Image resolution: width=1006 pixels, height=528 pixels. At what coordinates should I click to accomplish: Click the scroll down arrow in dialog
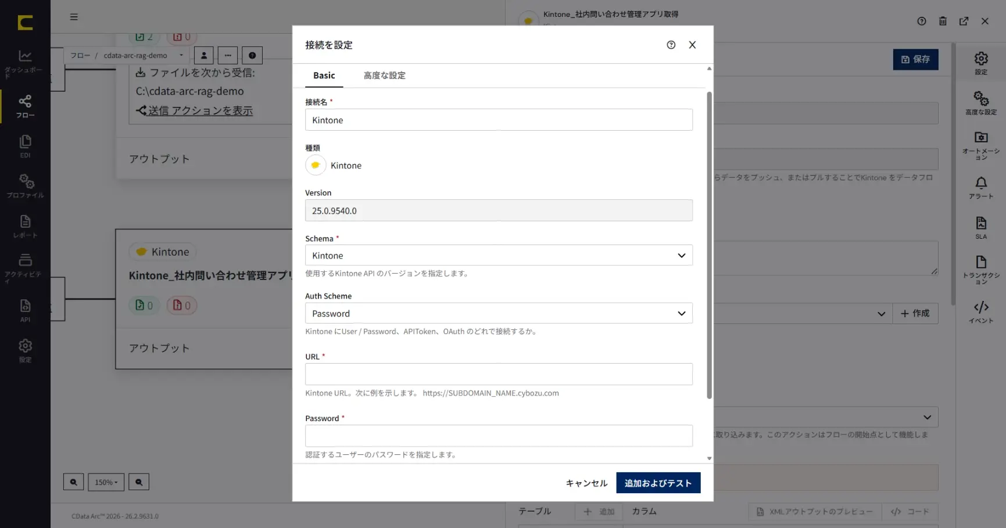709,458
